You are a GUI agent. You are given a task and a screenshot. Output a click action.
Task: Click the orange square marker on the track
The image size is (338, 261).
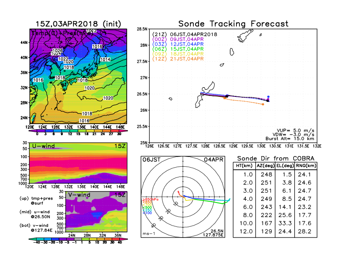tap(225, 98)
